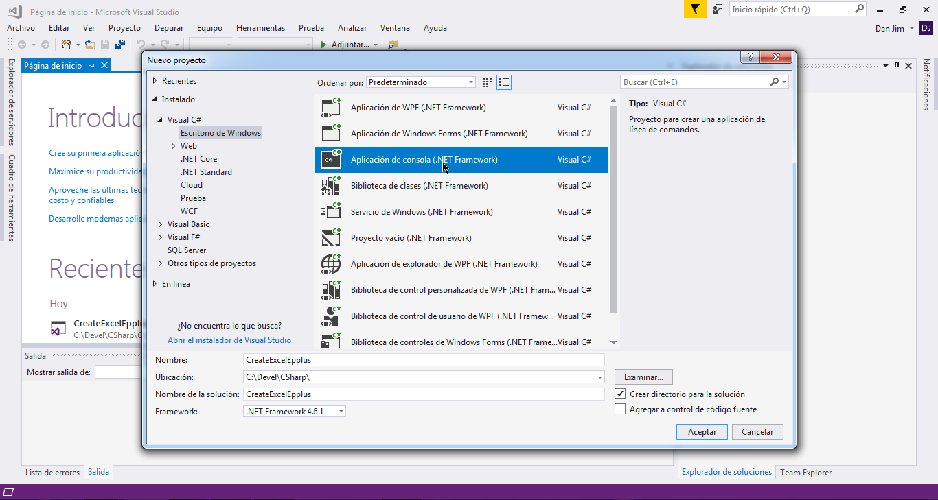This screenshot has width=938, height=500.
Task: Click the help question mark in dialog
Action: click(x=750, y=57)
